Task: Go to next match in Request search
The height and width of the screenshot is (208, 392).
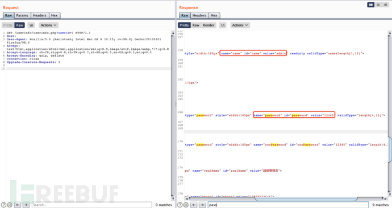Action: (26, 205)
